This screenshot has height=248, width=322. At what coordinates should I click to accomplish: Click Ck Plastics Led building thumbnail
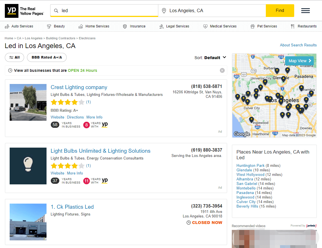(x=28, y=222)
